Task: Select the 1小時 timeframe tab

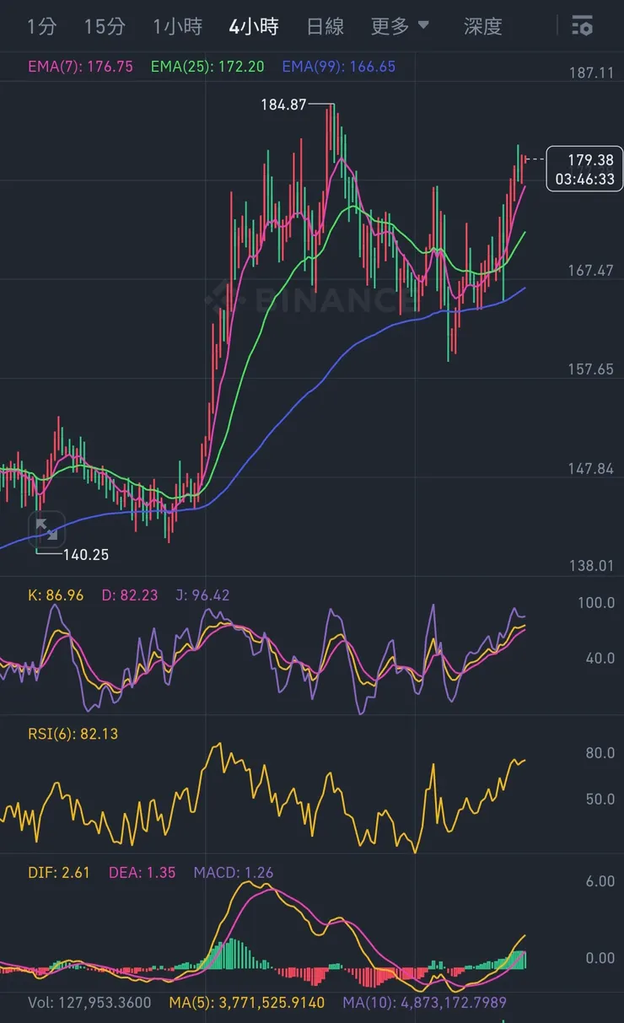Action: click(x=177, y=26)
